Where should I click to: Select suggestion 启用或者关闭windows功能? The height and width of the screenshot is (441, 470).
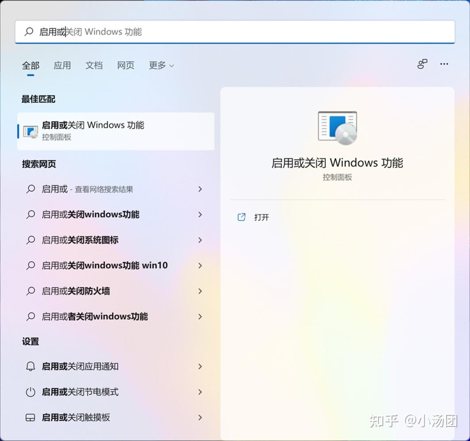point(116,317)
